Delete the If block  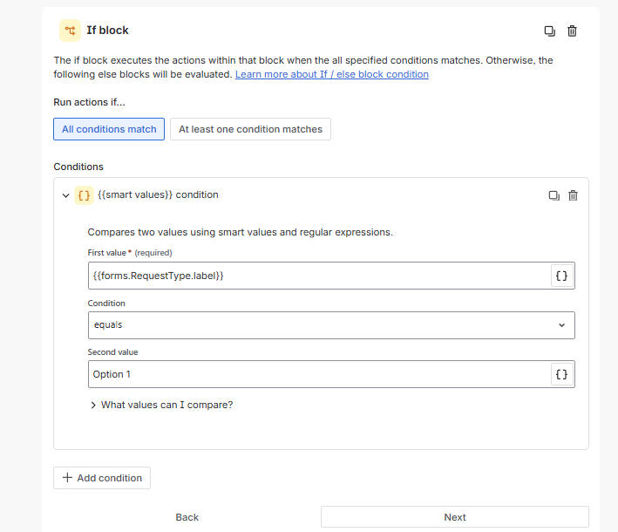pos(573,31)
